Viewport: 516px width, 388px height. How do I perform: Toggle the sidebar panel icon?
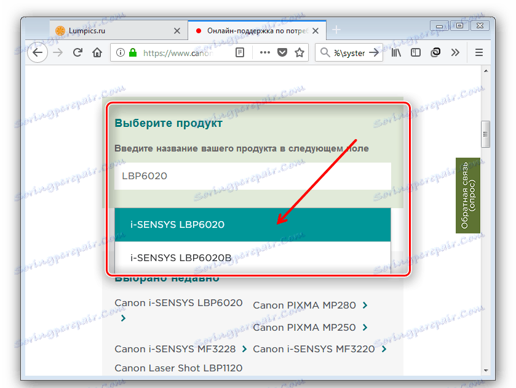coord(416,52)
